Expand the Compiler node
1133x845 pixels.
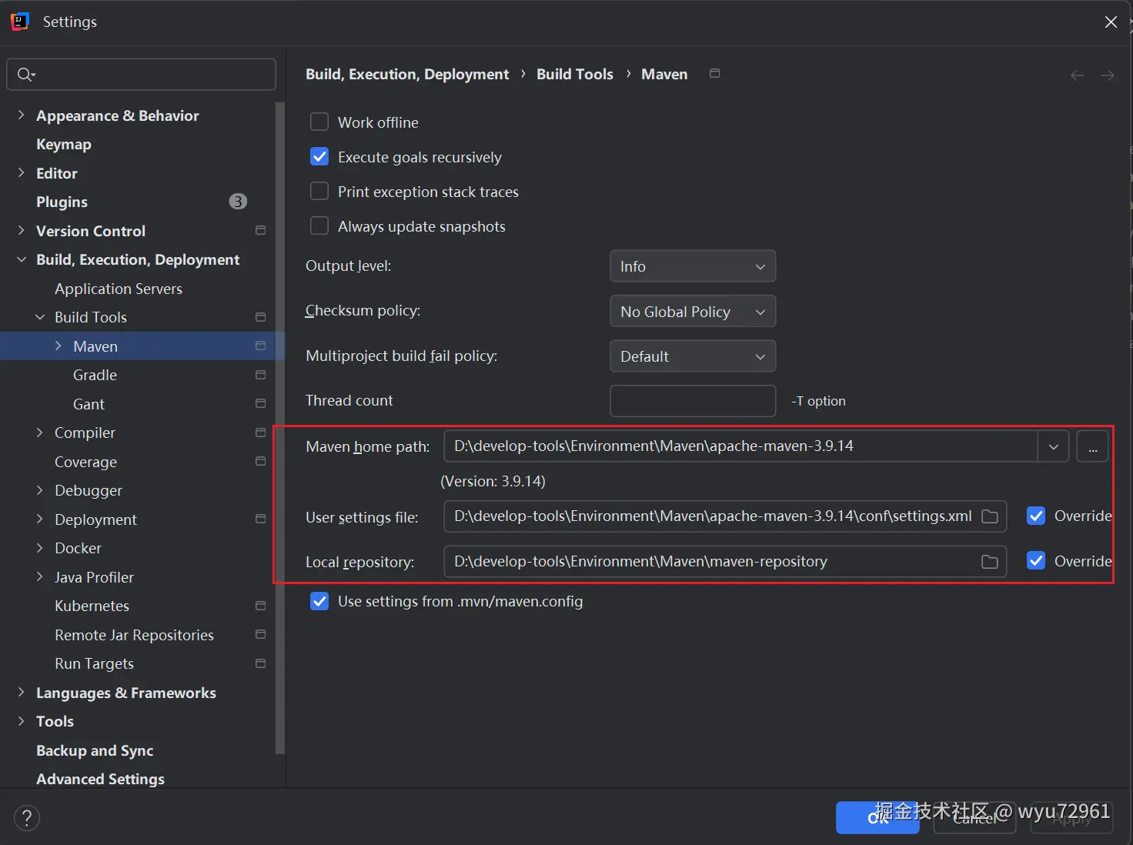pos(40,433)
